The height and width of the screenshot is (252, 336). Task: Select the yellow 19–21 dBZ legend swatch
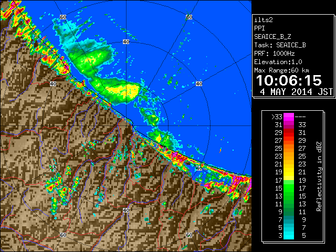coord(289,172)
